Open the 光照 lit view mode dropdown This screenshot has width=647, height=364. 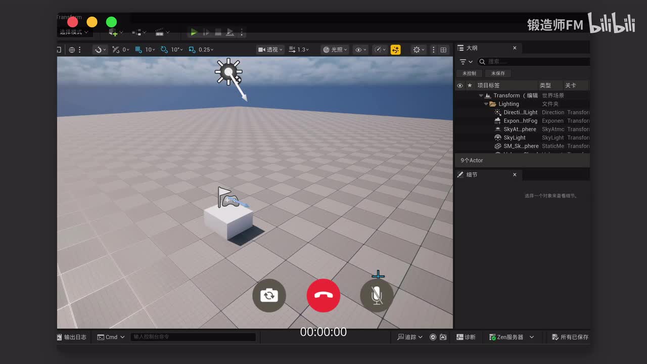[x=335, y=50]
